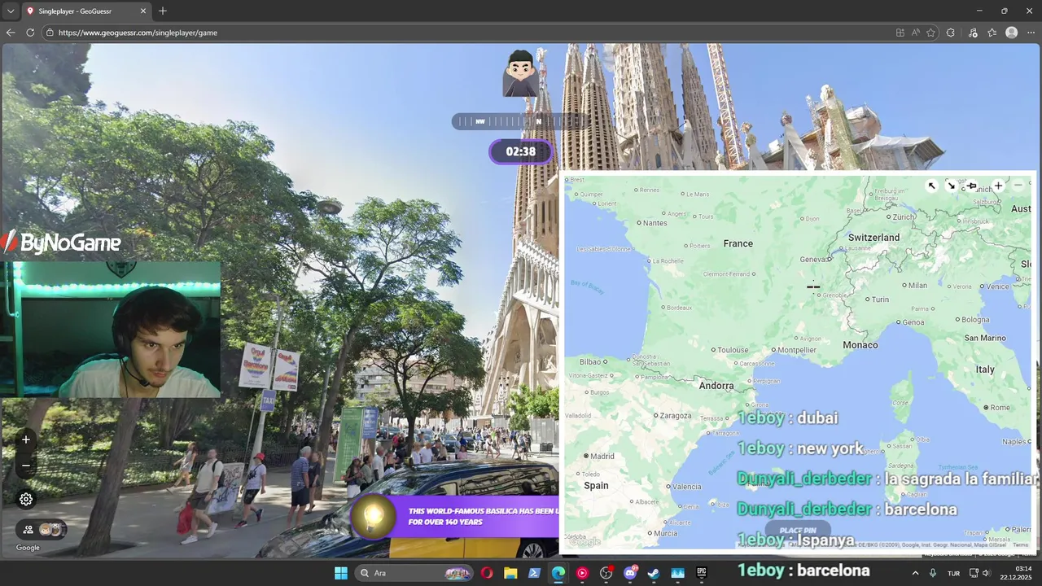Activate Read aloud in address bar
Image resolution: width=1042 pixels, height=586 pixels.
pyautogui.click(x=915, y=33)
